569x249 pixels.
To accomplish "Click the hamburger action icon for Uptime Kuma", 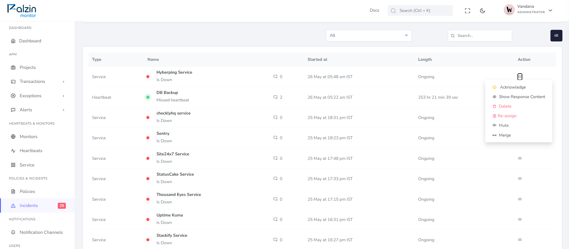I will pyautogui.click(x=520, y=219).
